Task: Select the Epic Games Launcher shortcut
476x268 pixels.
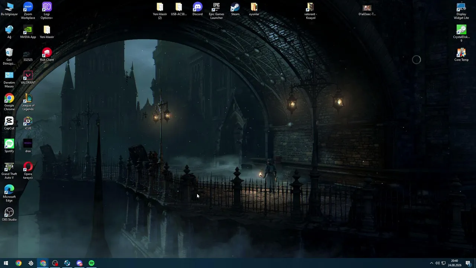Action: pos(216,11)
